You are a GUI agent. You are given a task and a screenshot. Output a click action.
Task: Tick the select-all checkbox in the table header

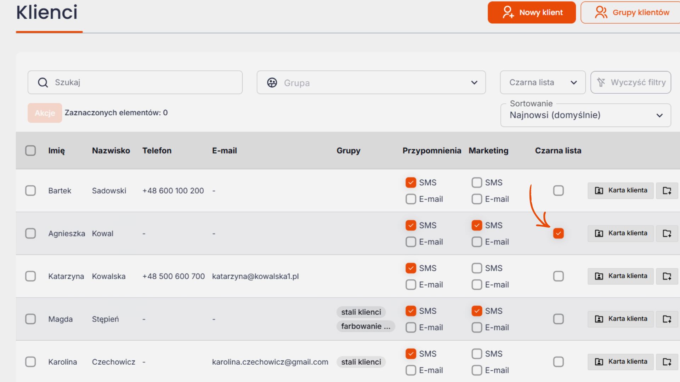30,151
